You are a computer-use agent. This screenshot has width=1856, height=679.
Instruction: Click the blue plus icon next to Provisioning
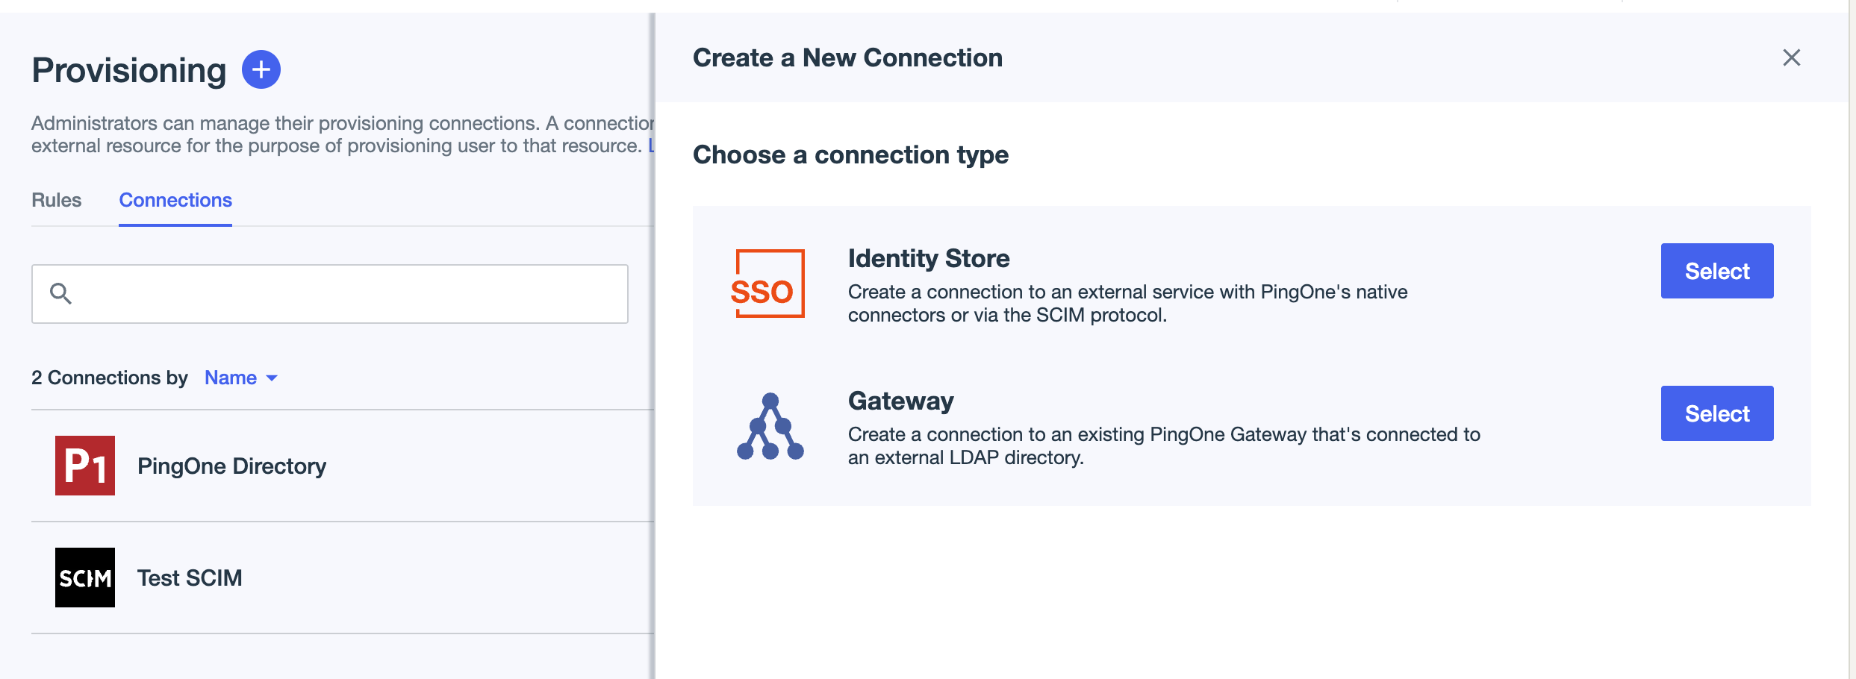point(261,69)
